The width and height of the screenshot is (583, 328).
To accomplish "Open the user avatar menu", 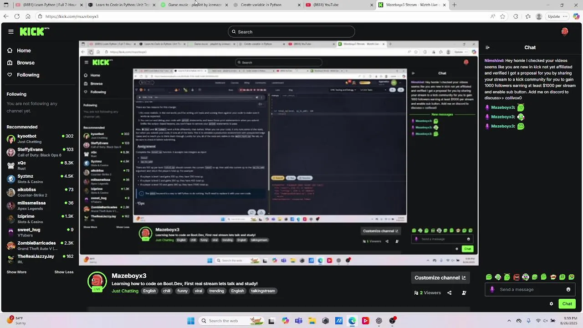I will pyautogui.click(x=565, y=31).
